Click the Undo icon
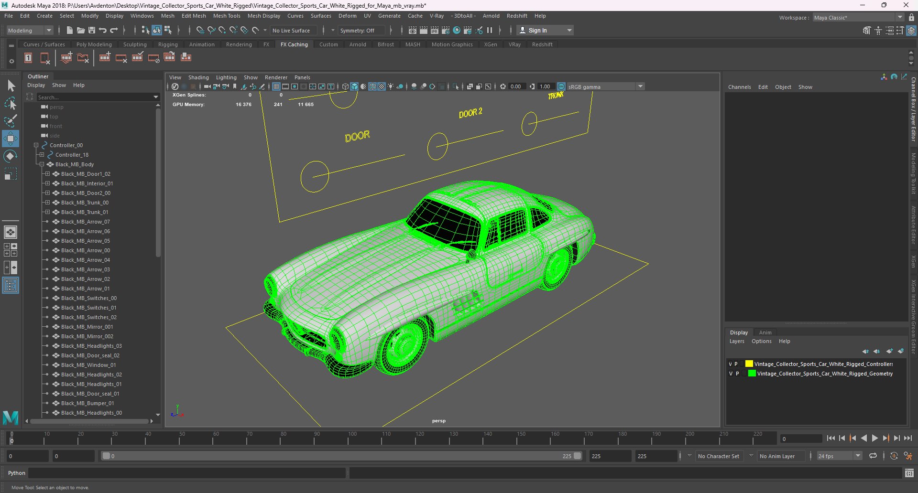The height and width of the screenshot is (493, 918). pos(103,30)
